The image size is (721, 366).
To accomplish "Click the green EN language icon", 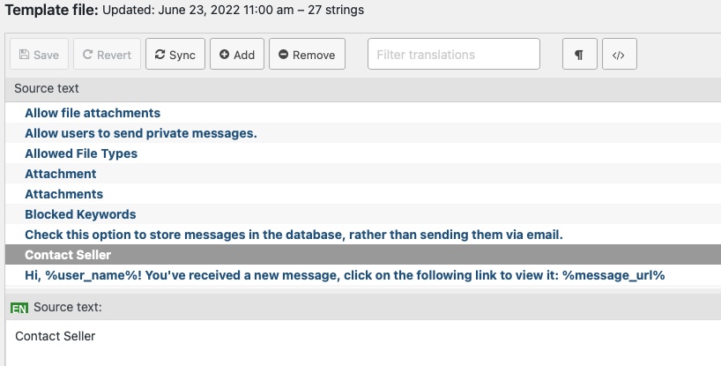I will coord(19,308).
